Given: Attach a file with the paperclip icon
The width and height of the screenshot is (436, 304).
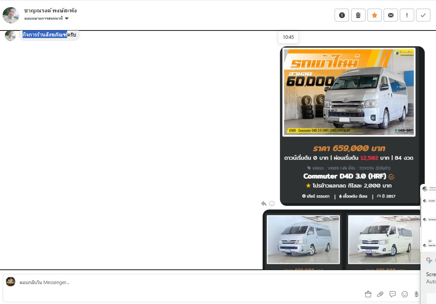Looking at the screenshot, I should pyautogui.click(x=380, y=294).
